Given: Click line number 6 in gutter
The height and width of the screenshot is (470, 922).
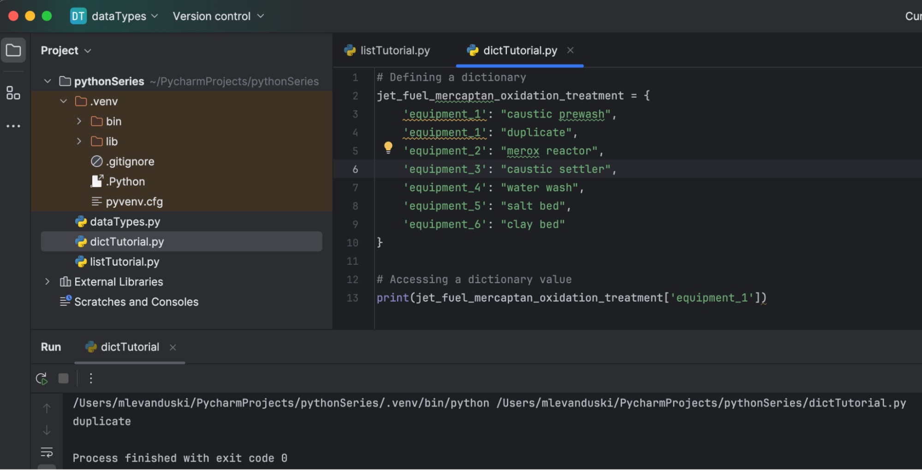Looking at the screenshot, I should (x=355, y=169).
